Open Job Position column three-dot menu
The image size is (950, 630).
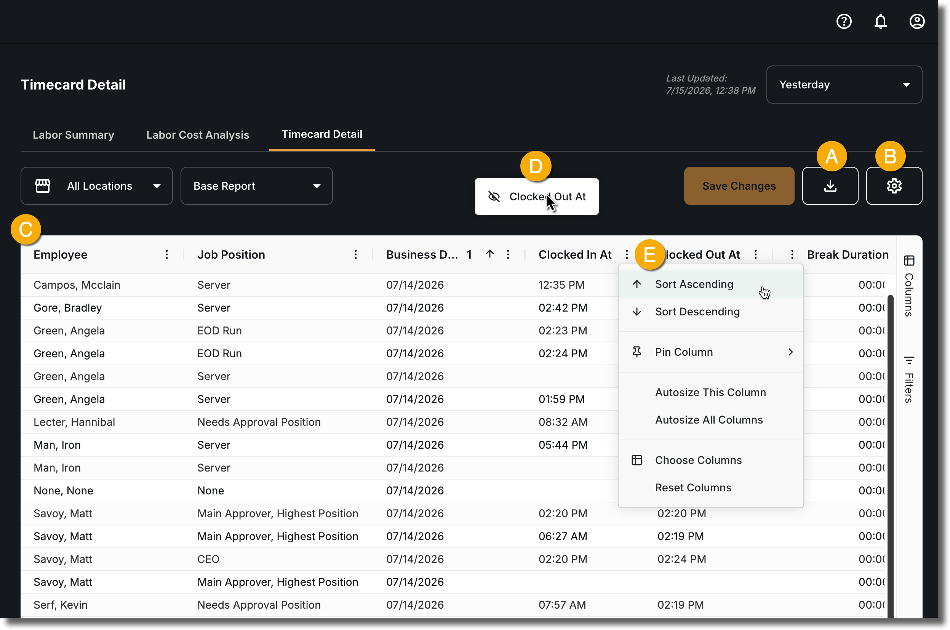click(355, 254)
